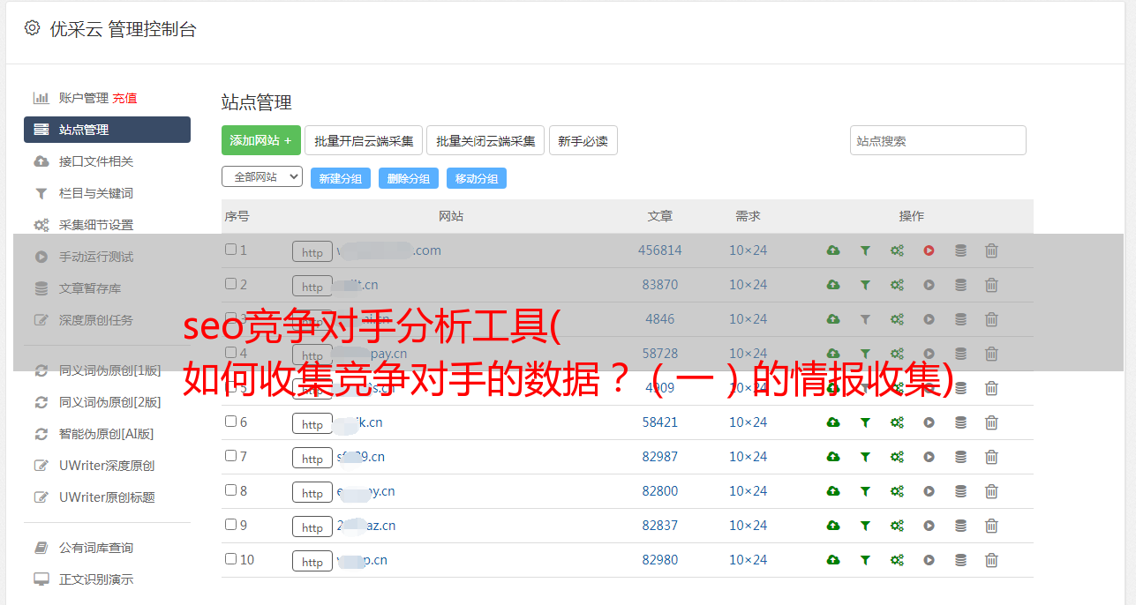Check the box for row 10
Image resolution: width=1136 pixels, height=605 pixels.
click(x=230, y=559)
